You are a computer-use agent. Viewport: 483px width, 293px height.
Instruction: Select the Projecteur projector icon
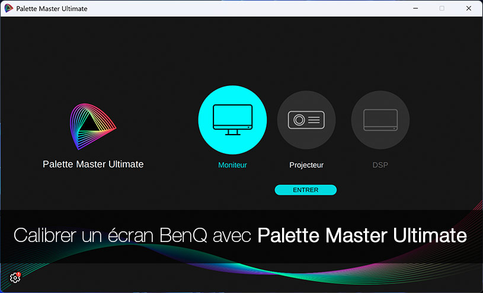(306, 120)
